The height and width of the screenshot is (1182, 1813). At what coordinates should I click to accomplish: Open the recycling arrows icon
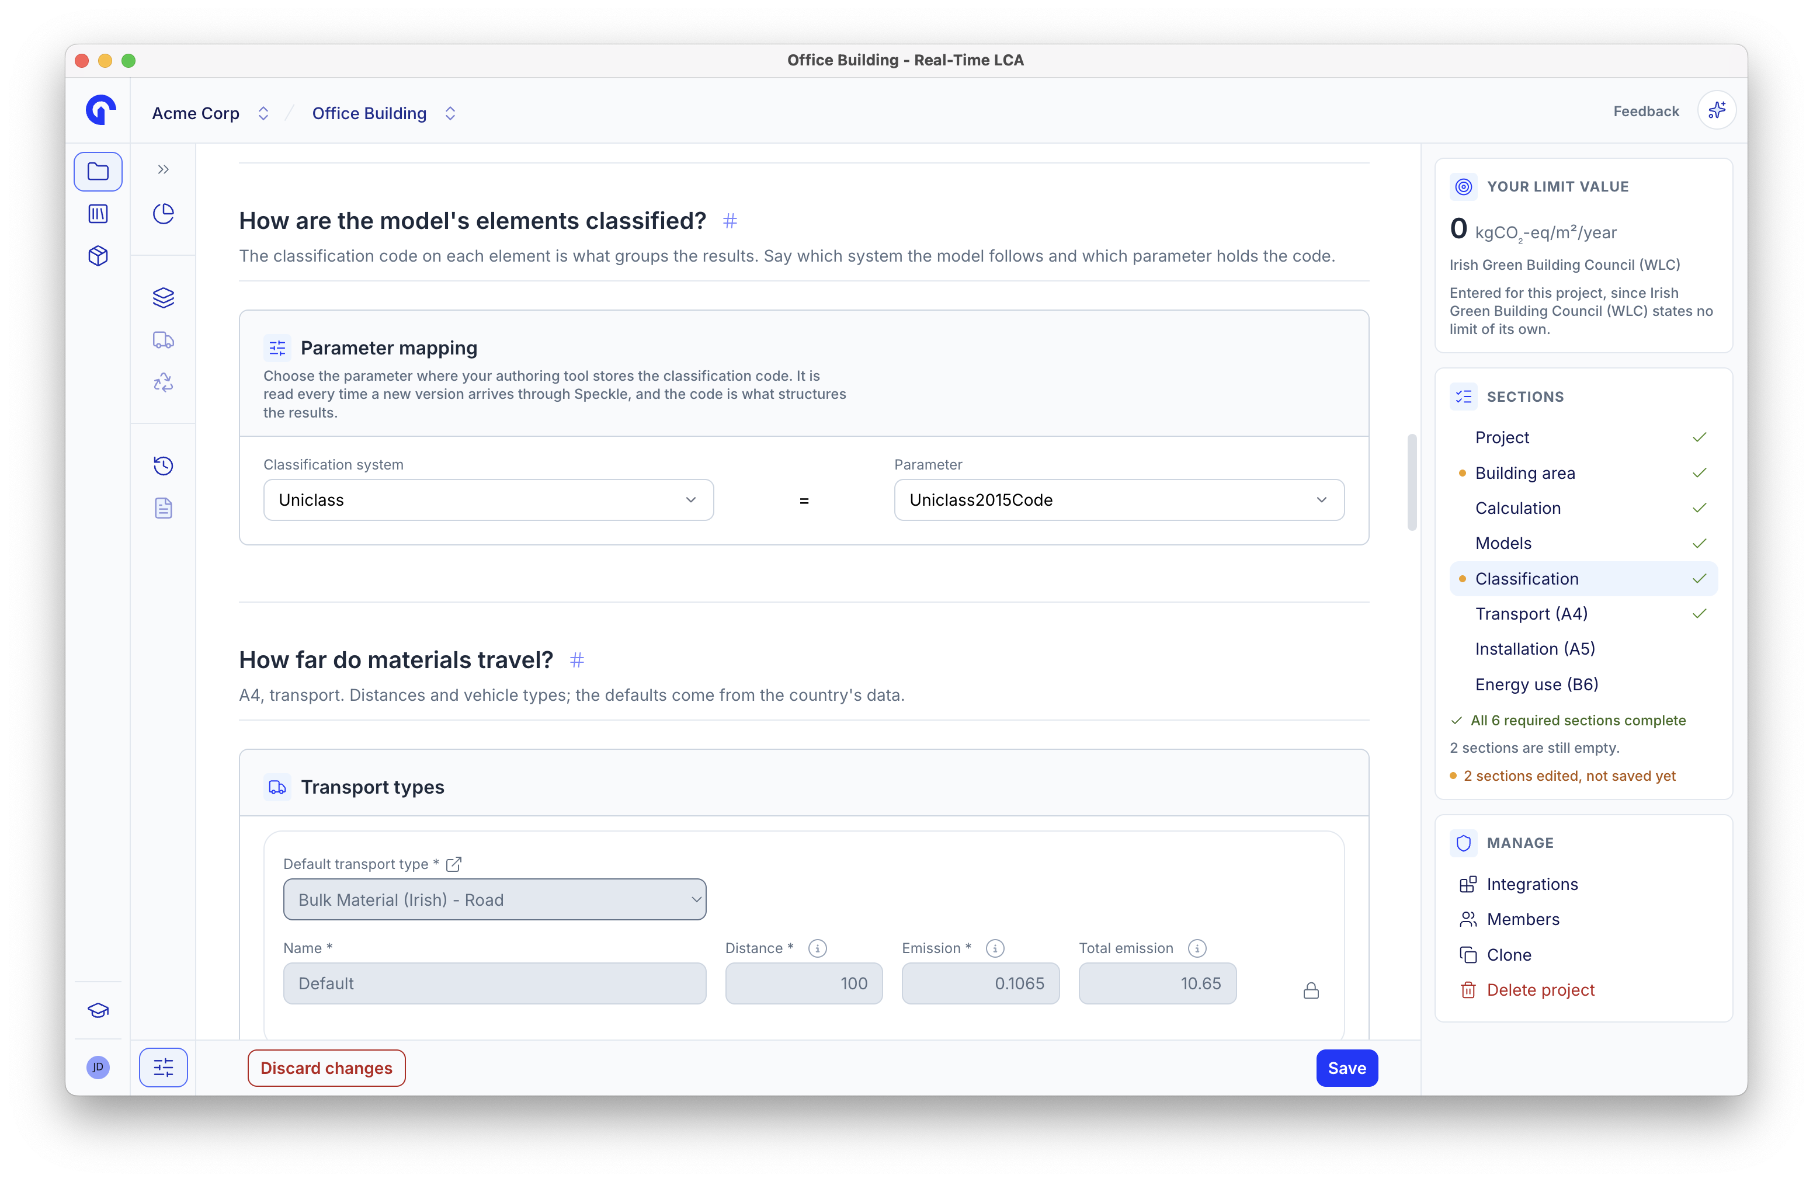(x=163, y=381)
